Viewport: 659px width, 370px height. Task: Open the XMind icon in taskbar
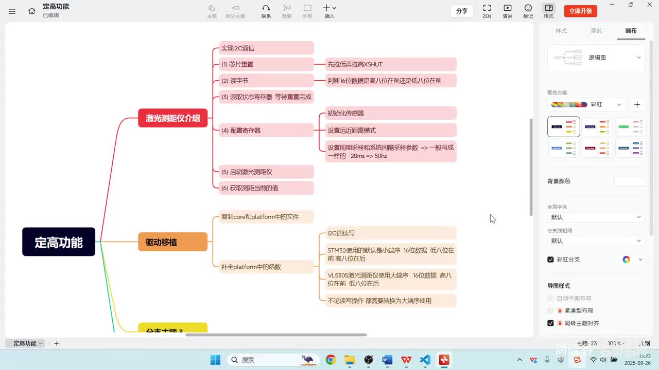[x=444, y=360]
